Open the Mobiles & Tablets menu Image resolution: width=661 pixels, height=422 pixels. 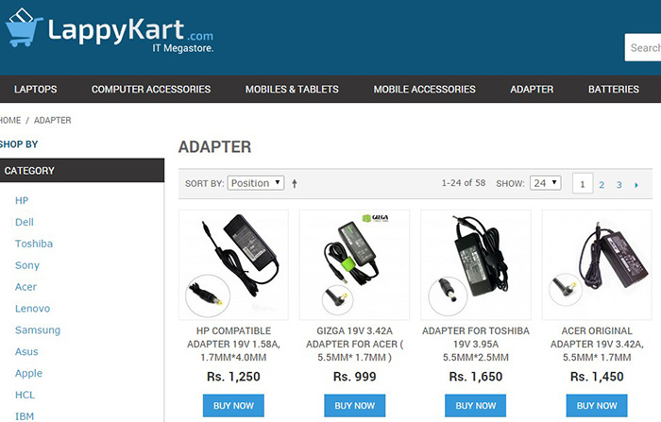click(x=292, y=90)
